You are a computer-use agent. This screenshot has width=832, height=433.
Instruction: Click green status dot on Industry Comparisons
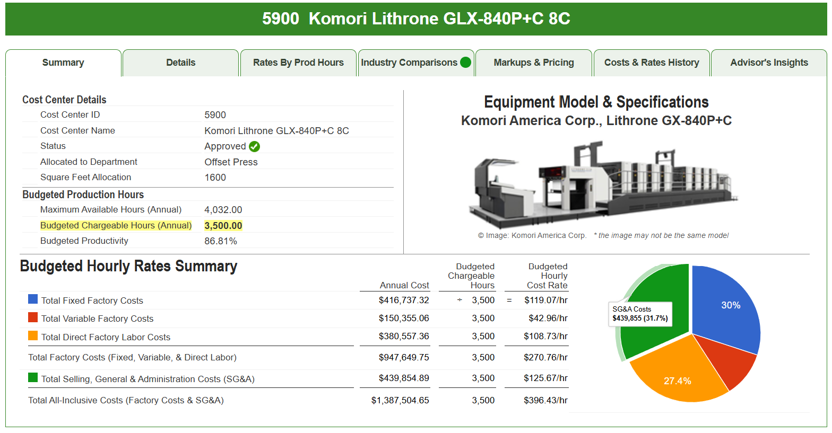coord(465,63)
